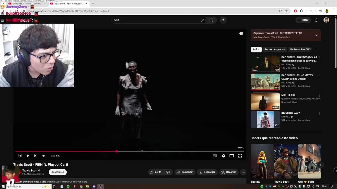Start voice search with microphone
Screen dimensions: 337x189
pyautogui.click(x=223, y=20)
